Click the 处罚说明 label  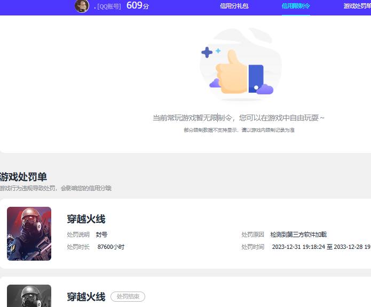[x=78, y=235]
